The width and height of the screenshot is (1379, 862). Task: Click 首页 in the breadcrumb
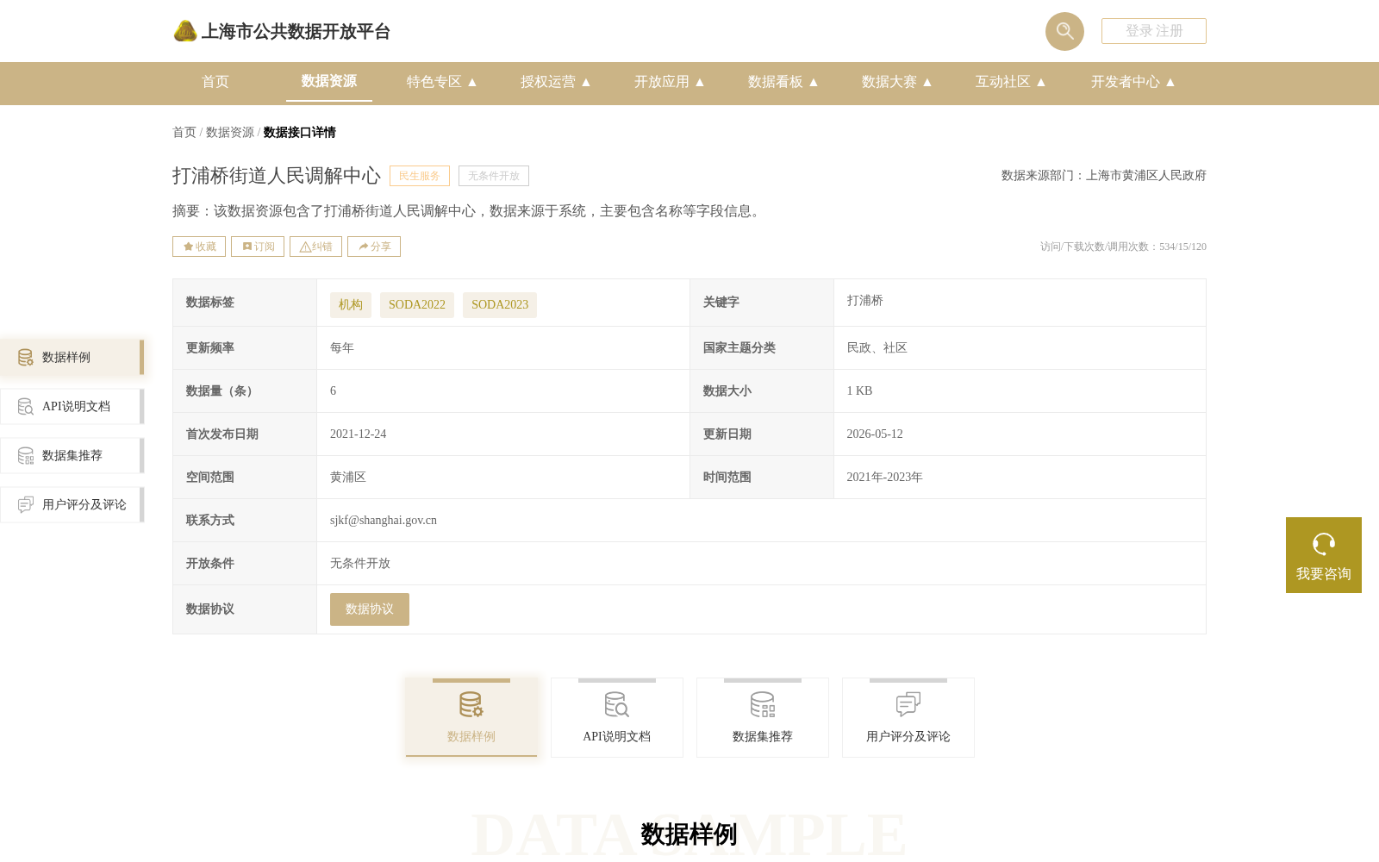184,132
